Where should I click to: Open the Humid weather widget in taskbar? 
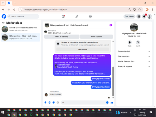point(122,112)
